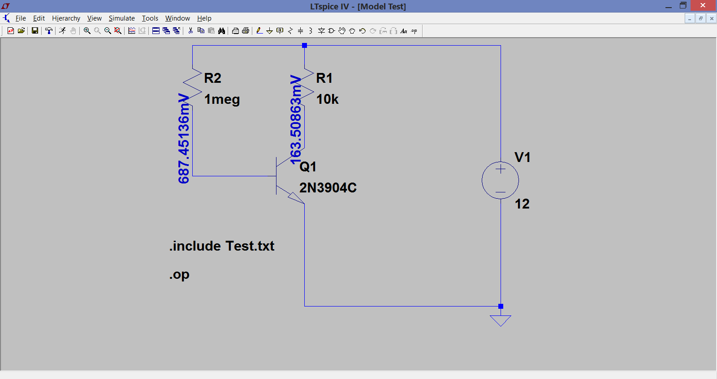717x379 pixels.
Task: Click the Undo arrow icon
Action: (363, 31)
